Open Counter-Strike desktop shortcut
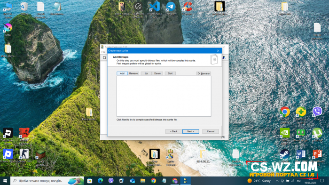The width and height of the screenshot is (329, 185). pyautogui.click(x=24, y=156)
